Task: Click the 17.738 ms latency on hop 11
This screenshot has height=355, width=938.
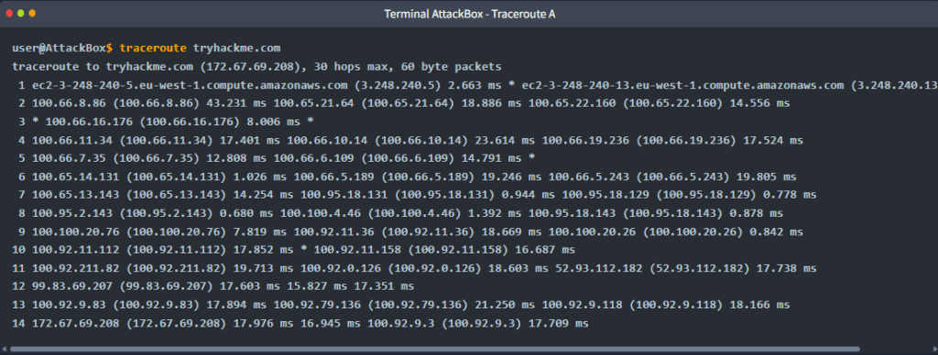Action: tap(787, 268)
